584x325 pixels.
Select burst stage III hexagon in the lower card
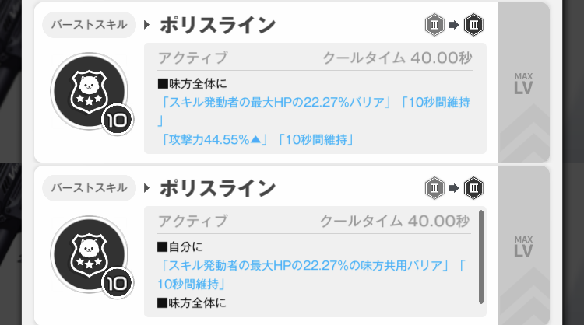[473, 187]
